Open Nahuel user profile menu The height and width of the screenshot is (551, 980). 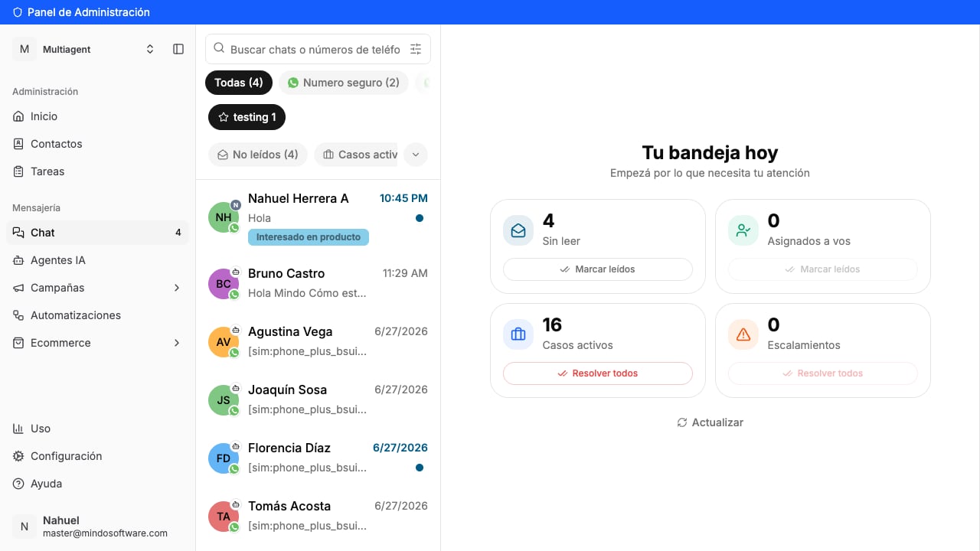97,527
